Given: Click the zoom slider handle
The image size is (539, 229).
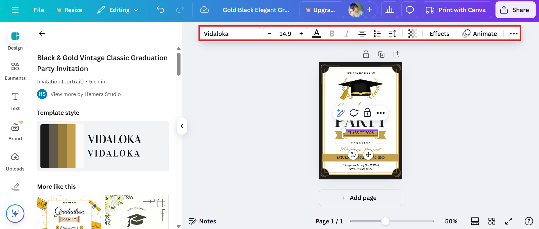Looking at the screenshot, I should tap(385, 221).
